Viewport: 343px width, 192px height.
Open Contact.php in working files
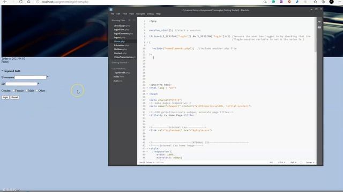point(120,53)
